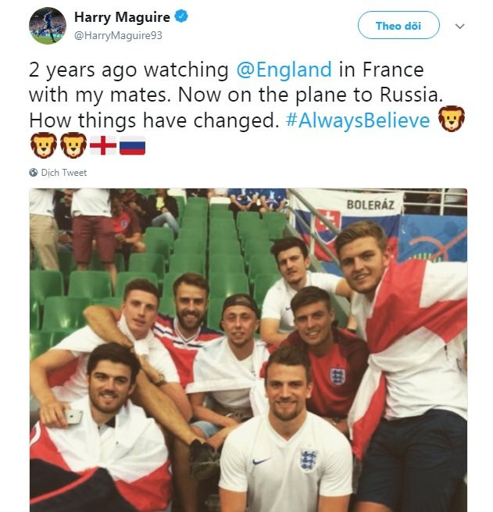This screenshot has width=493, height=512.
Task: Click the first lion emoji on the last text line
Action: coord(42,145)
